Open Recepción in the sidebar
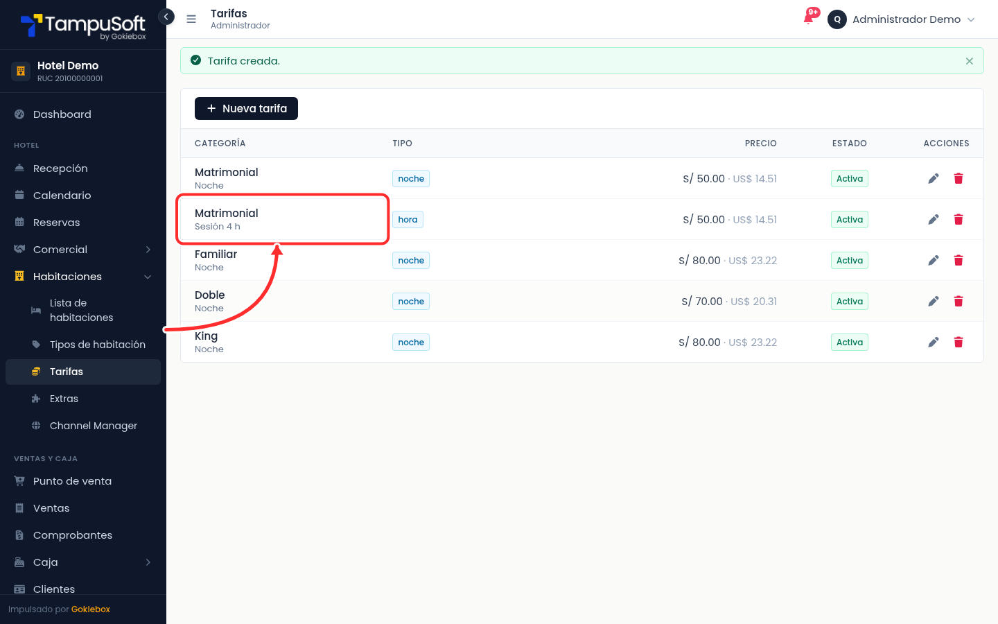 83,168
